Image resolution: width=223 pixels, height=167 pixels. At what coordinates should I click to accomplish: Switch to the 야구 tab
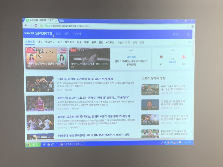(40, 42)
